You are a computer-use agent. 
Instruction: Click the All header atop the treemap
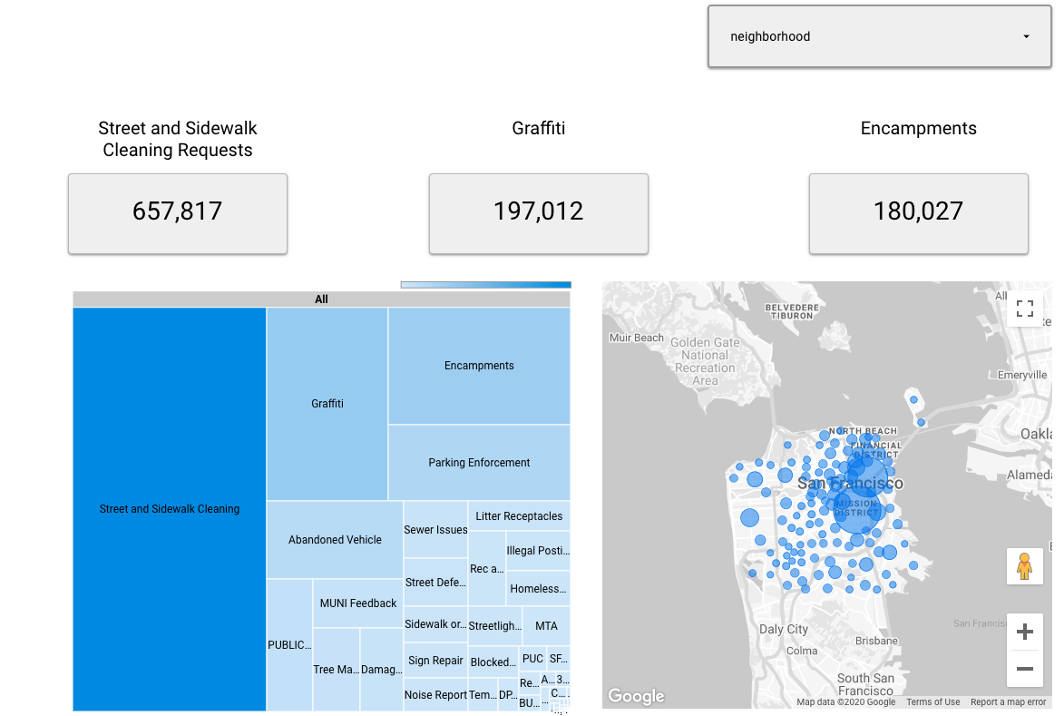pyautogui.click(x=321, y=299)
